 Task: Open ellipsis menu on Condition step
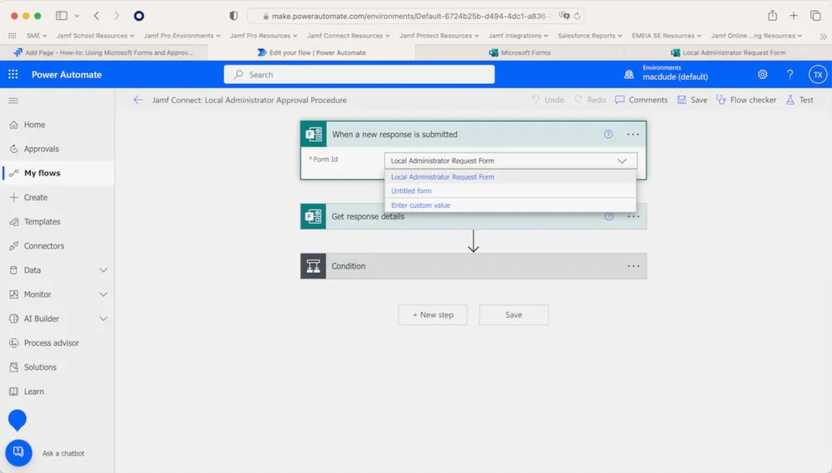633,266
